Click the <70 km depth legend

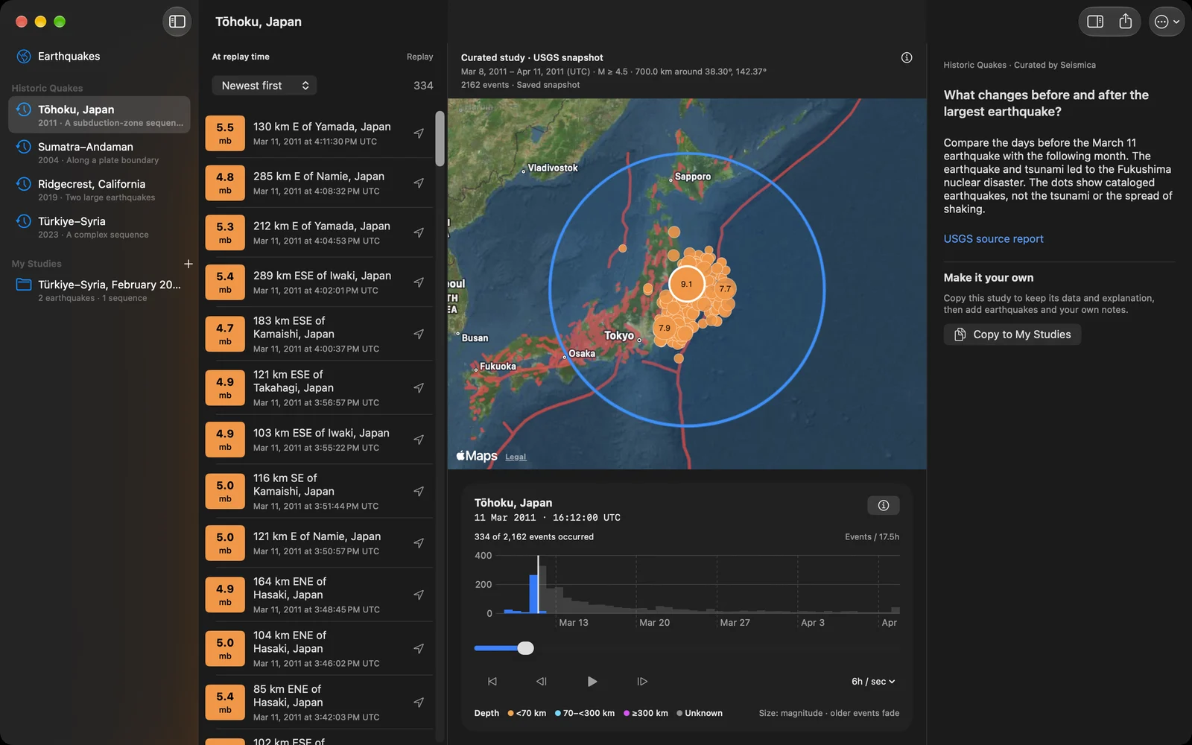pyautogui.click(x=527, y=714)
